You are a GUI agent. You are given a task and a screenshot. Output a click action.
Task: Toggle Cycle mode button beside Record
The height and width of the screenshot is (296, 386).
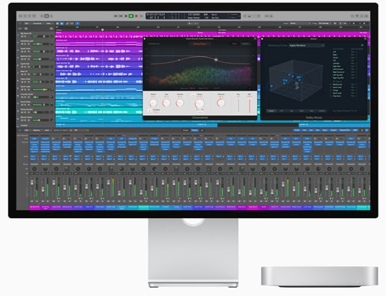point(142,16)
